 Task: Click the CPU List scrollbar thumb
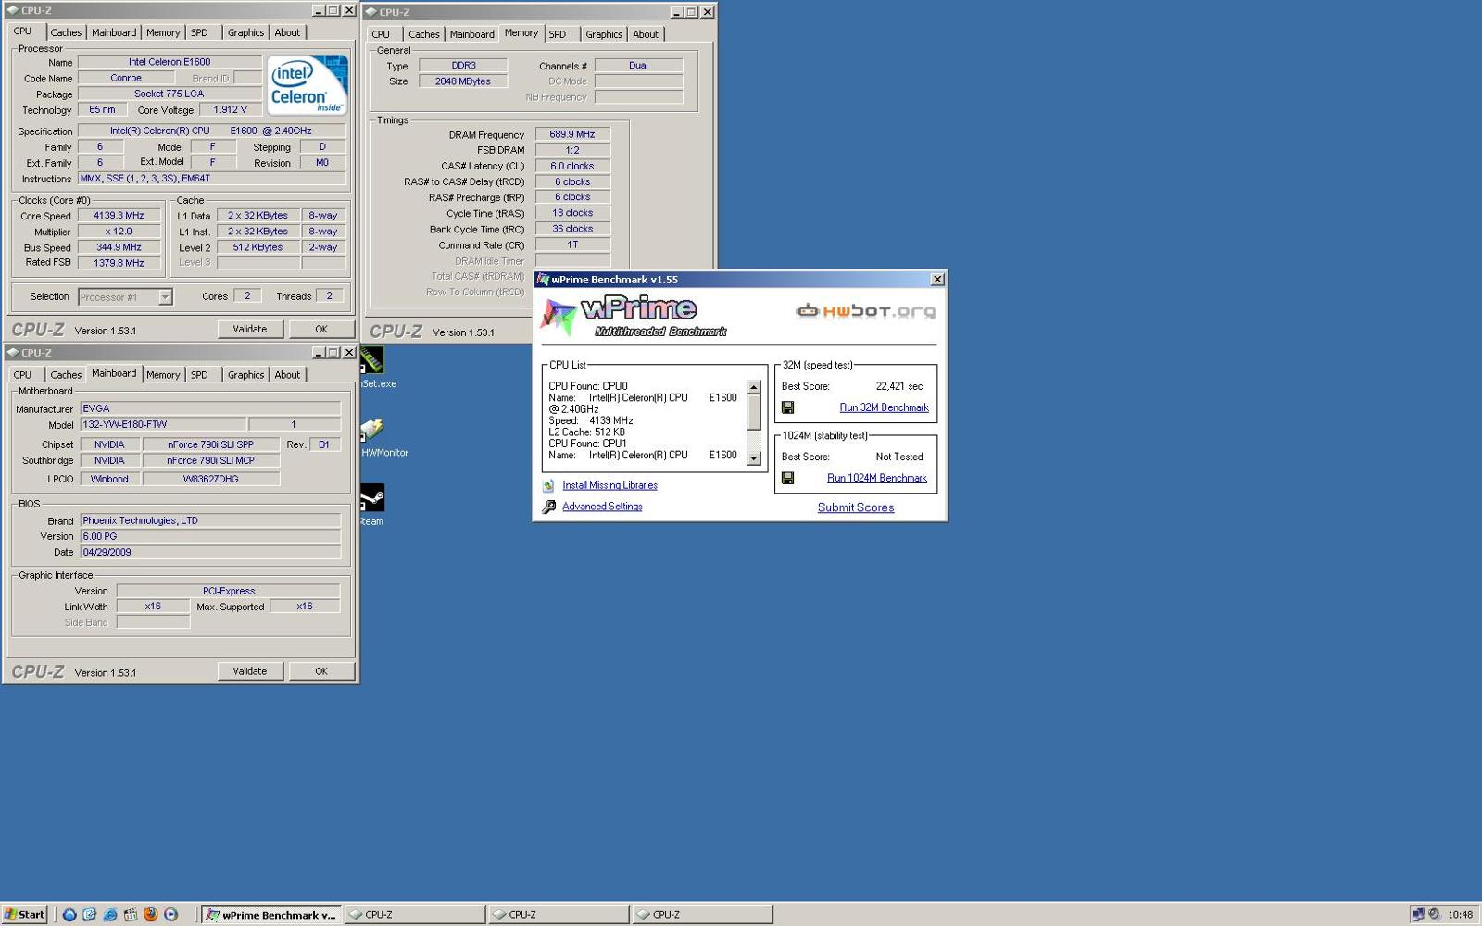click(754, 412)
